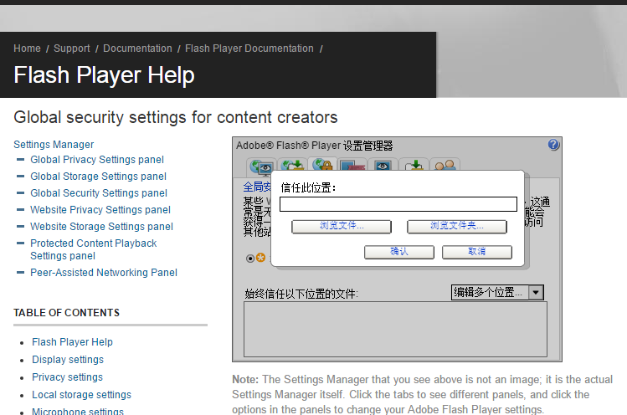Open the Protected Content Playback tab icon
This screenshot has height=415, width=627.
point(352,166)
